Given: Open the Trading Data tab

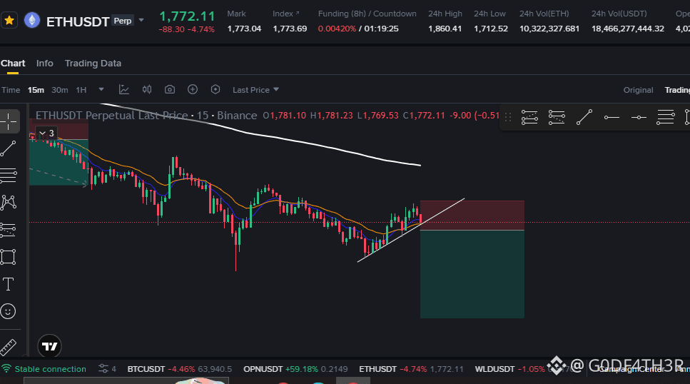Looking at the screenshot, I should tap(93, 64).
